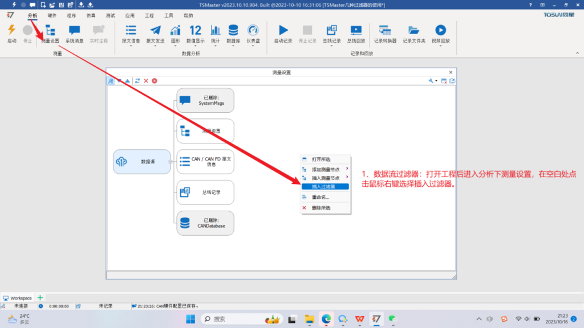Open 系统消息 (System Messages) from the ribbon

(74, 31)
